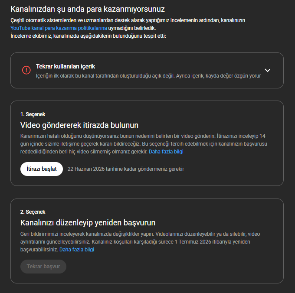Screen dimensions: 295x293
Task: Click the 2. Seçenek label
Action: [33, 212]
